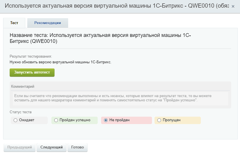
Task: Click the Запустить автотест button
Action: click(x=32, y=72)
